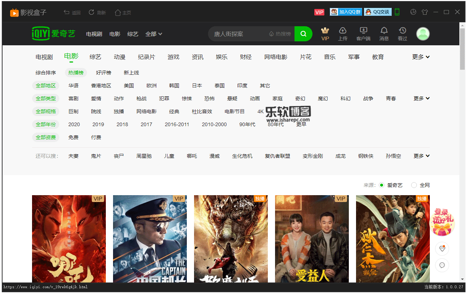Filter format by 杜比音效
Screen dimensions: 468x294
202,111
